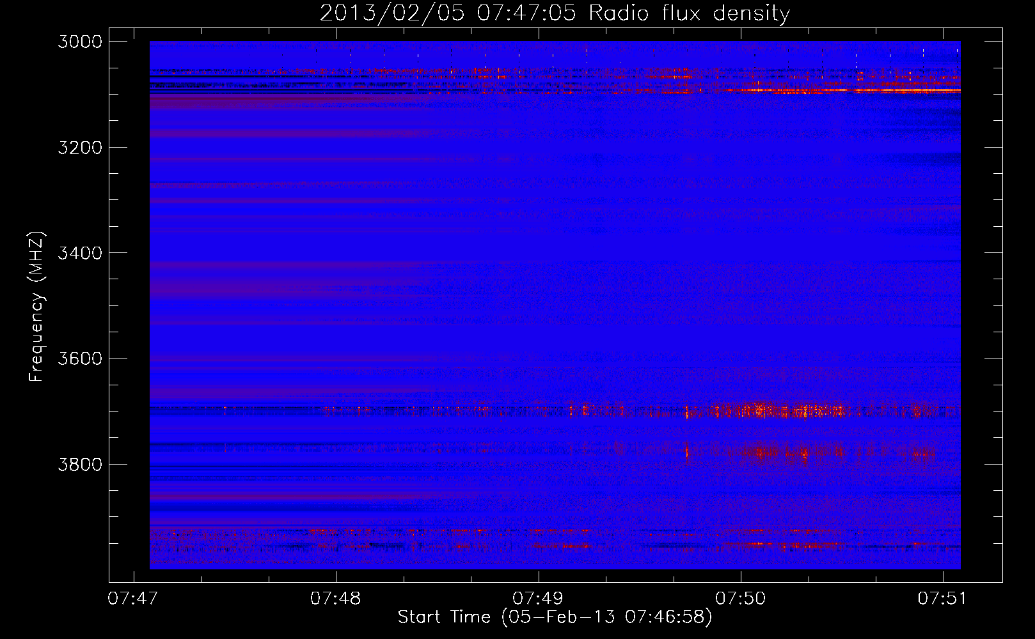Click the 07:49 time tick label
The image size is (1035, 639).
(x=538, y=599)
